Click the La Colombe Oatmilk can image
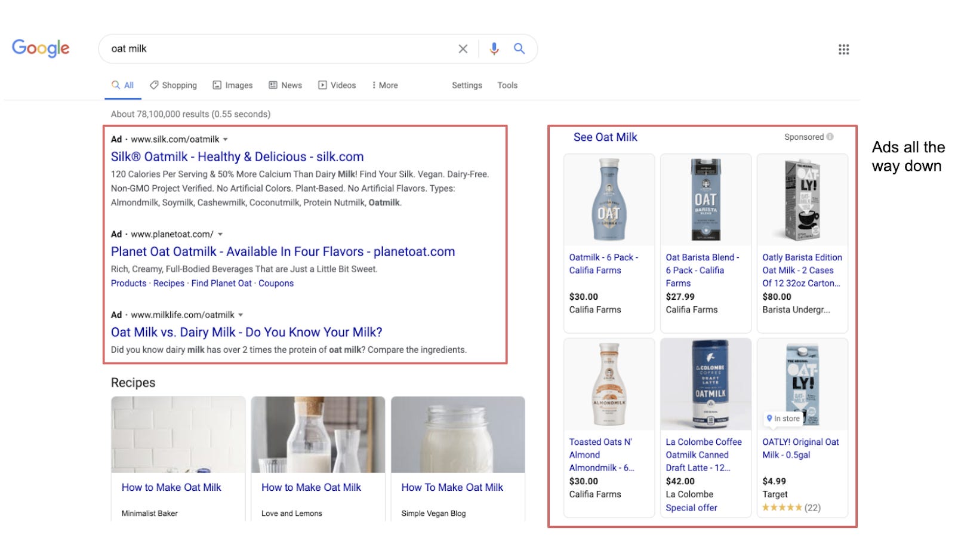The height and width of the screenshot is (538, 955). (706, 385)
